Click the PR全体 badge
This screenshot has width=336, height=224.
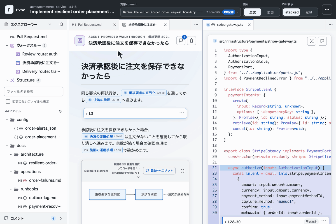[x=229, y=12]
